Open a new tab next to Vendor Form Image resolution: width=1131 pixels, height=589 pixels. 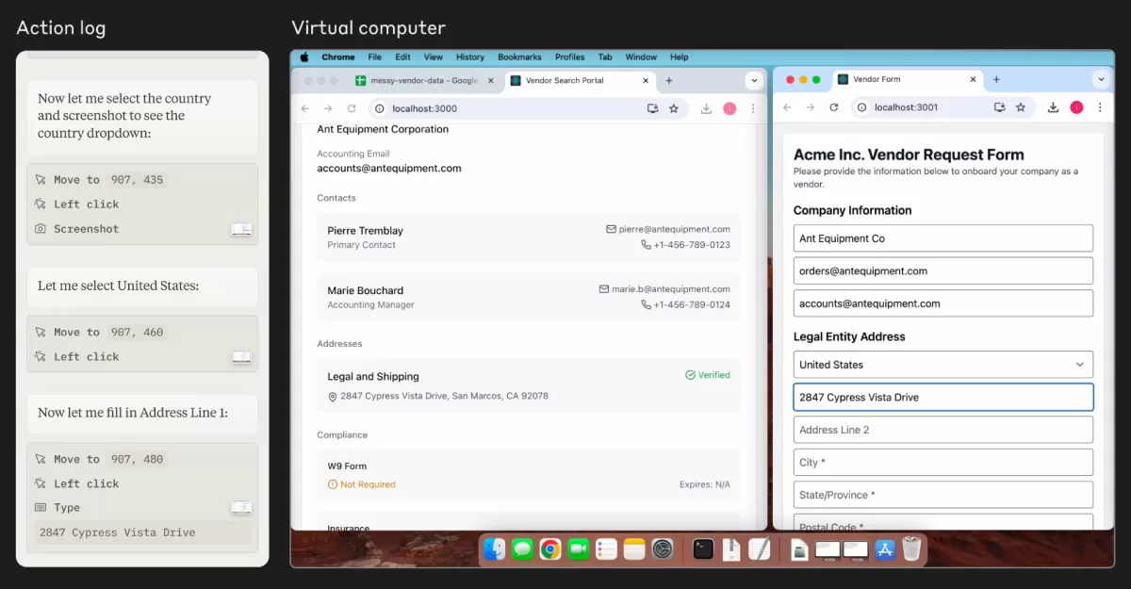(x=996, y=80)
